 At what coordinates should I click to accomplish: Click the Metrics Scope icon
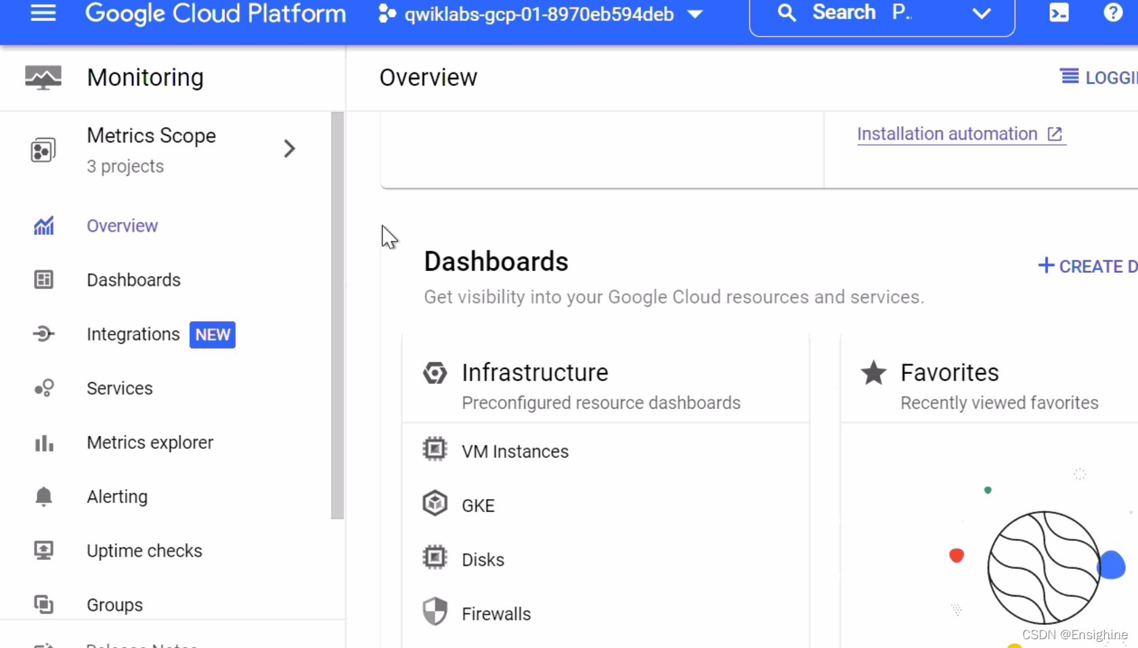tap(43, 150)
